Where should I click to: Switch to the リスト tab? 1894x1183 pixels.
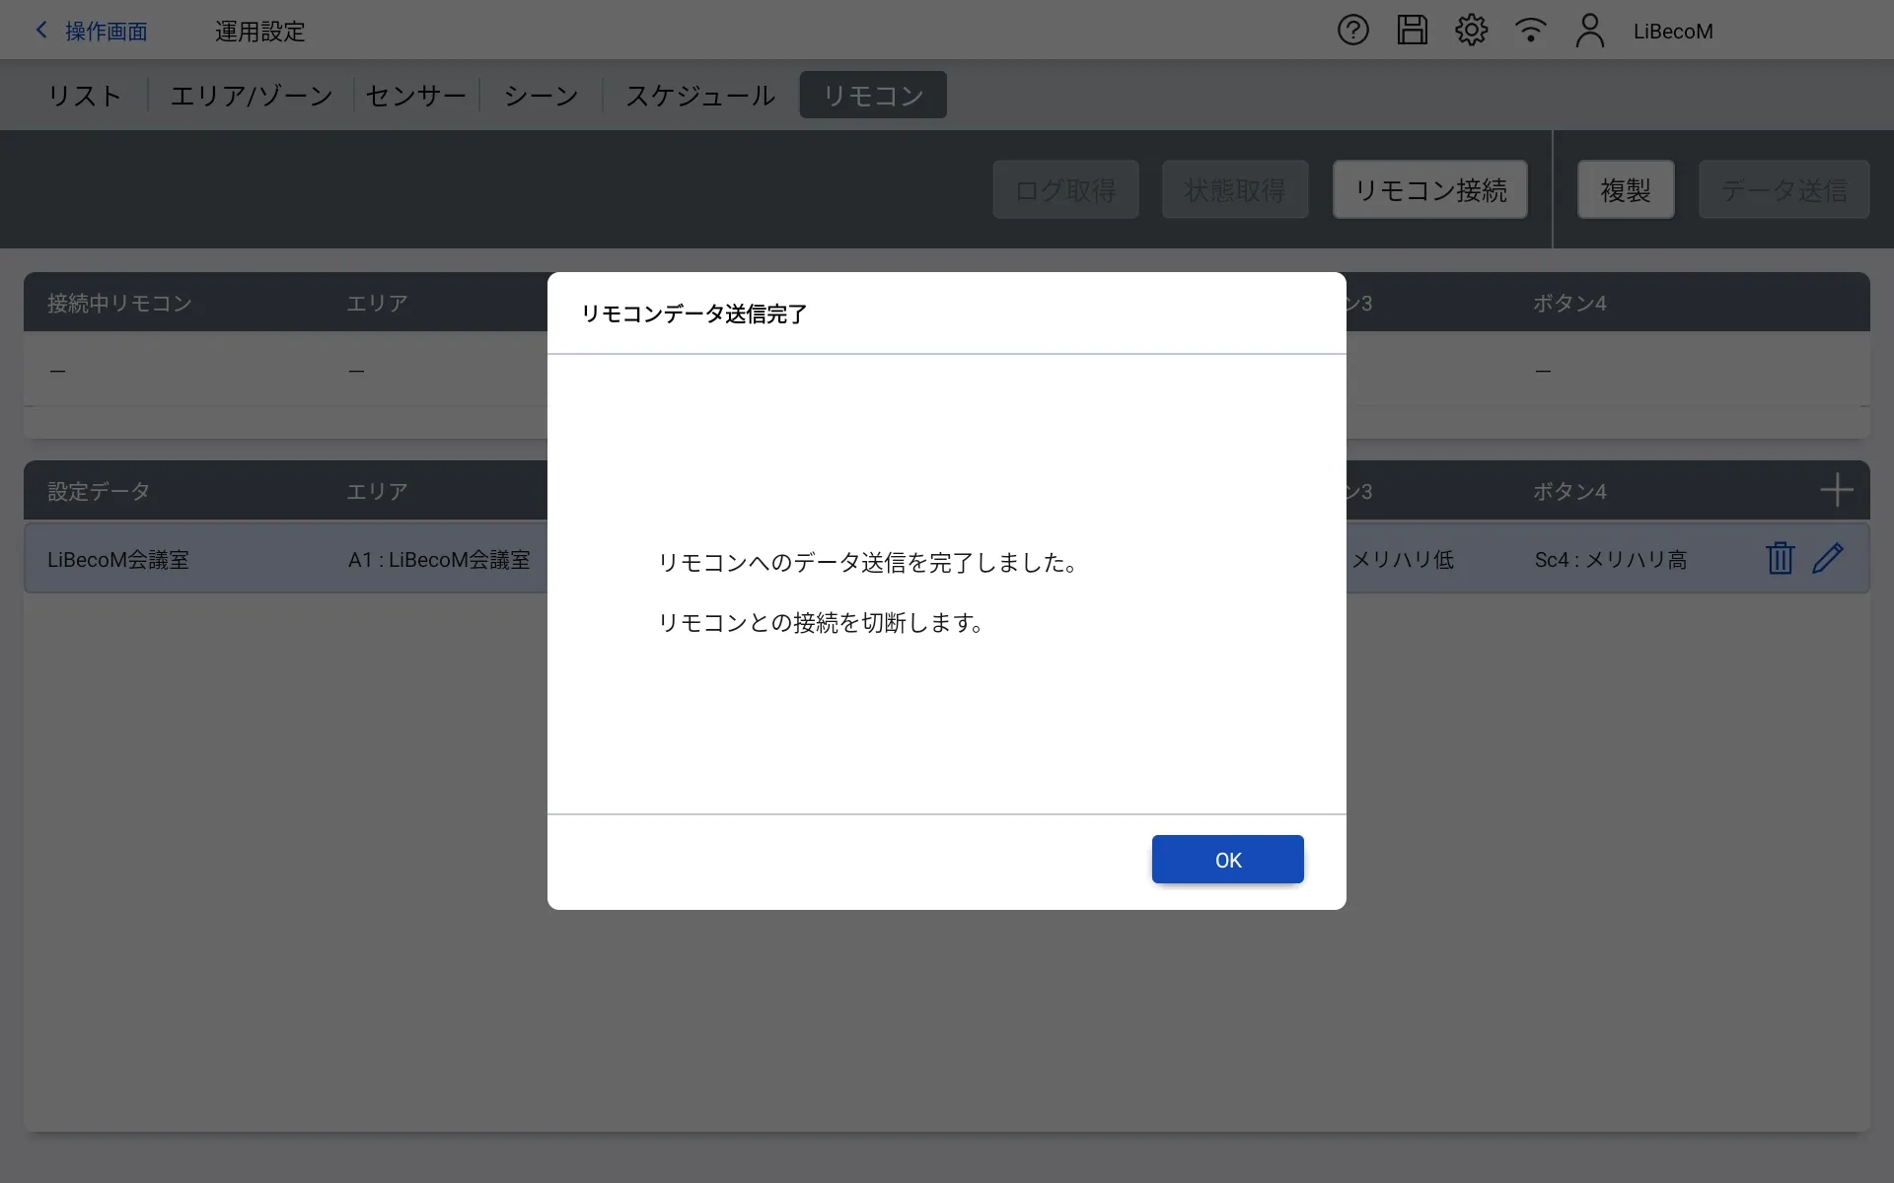click(x=85, y=96)
